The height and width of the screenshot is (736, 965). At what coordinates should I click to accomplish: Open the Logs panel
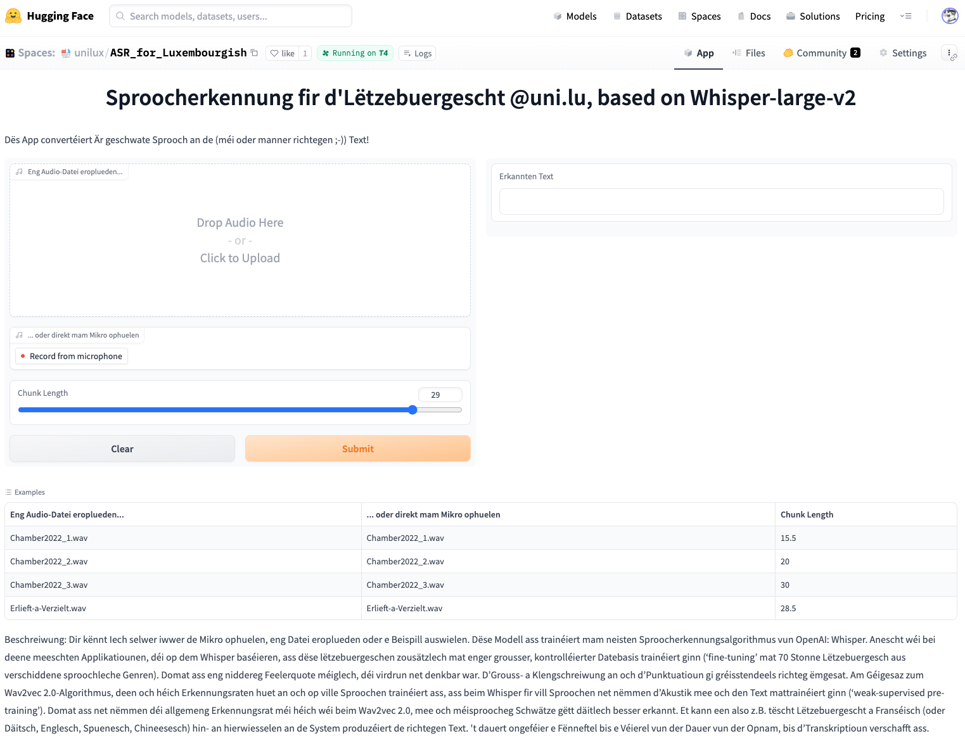point(418,53)
